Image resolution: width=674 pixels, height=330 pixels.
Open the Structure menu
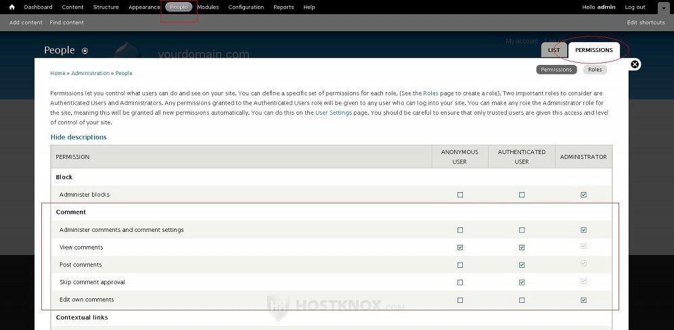tap(106, 7)
